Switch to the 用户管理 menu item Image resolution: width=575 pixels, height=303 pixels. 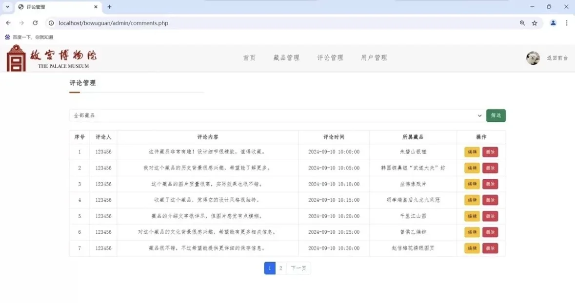374,57
